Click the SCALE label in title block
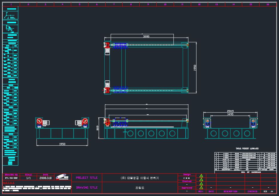Image resolution: width=279 pixels, height=196 pixels. 28,175
